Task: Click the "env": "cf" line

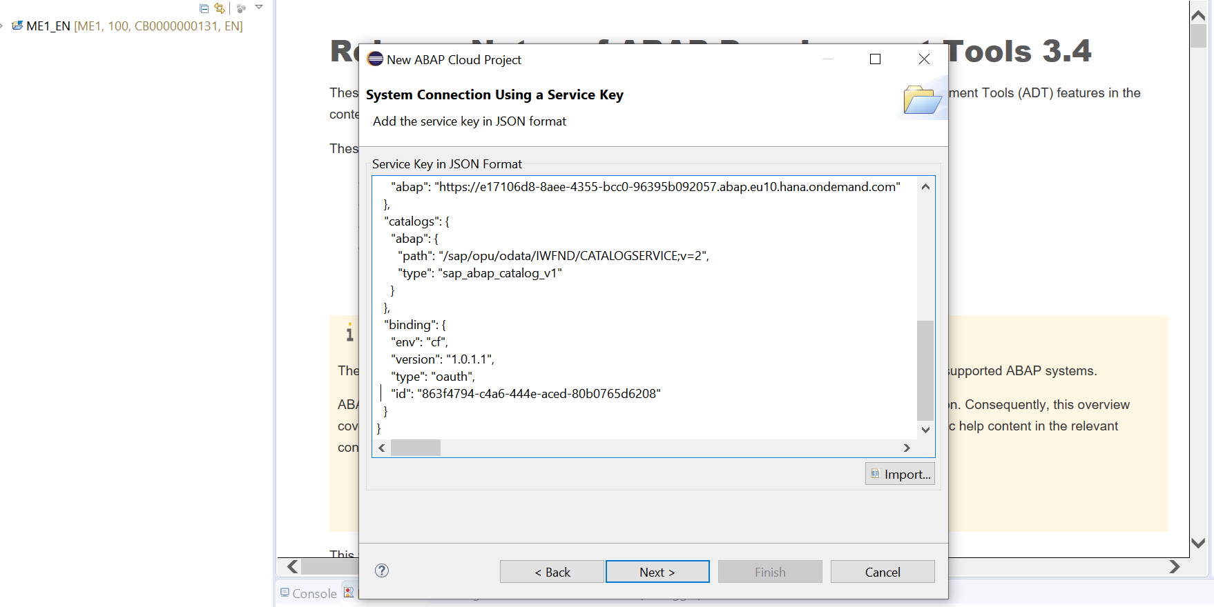Action: (419, 342)
